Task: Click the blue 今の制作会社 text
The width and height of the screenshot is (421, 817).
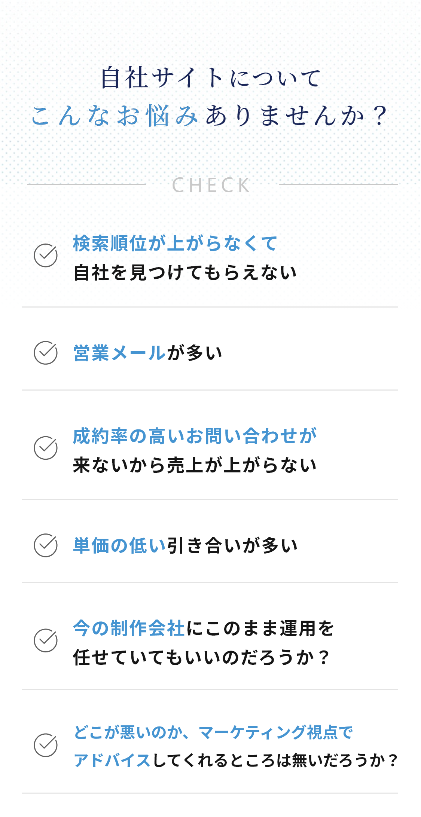Action: tap(129, 628)
